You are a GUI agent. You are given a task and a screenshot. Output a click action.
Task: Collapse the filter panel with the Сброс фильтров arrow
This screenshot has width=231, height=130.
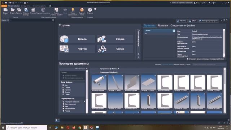click(x=87, y=69)
